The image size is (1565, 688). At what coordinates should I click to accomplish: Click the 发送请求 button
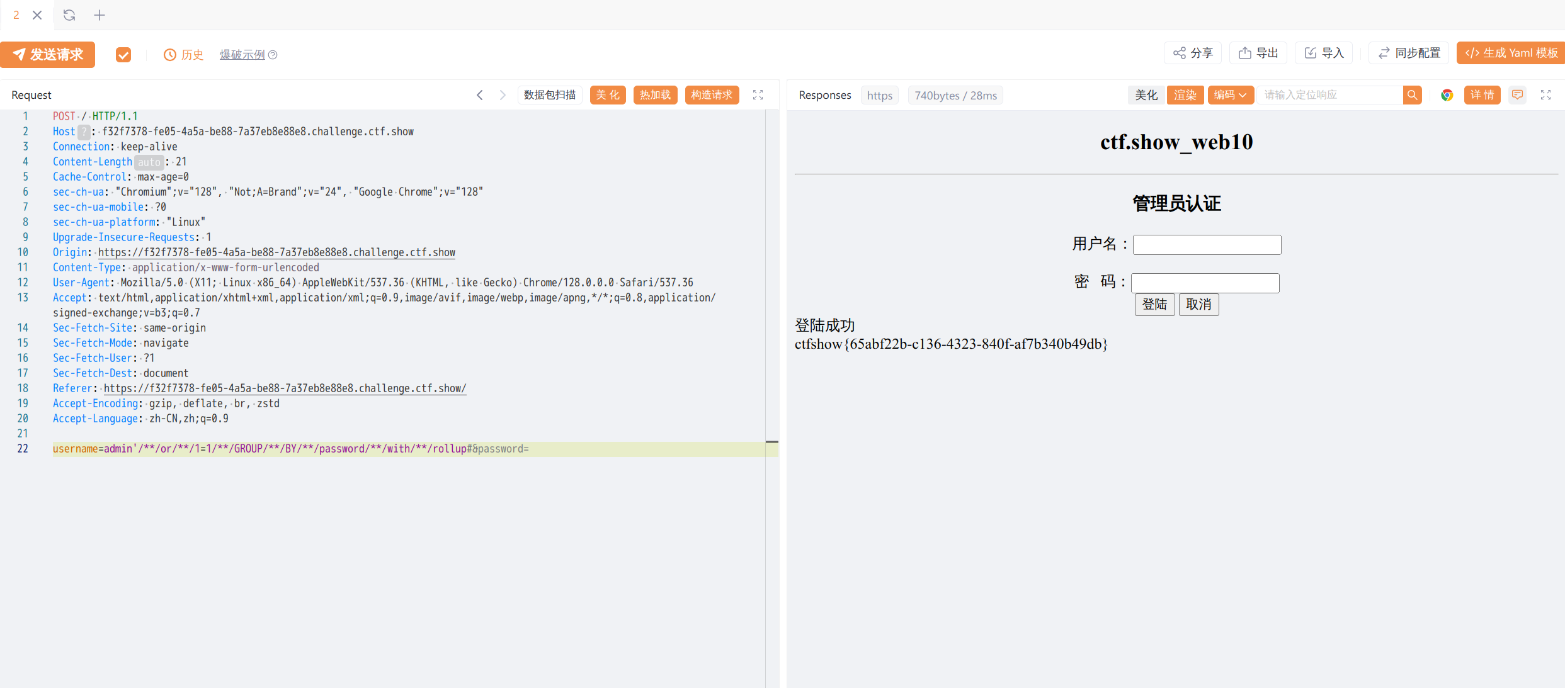[48, 55]
